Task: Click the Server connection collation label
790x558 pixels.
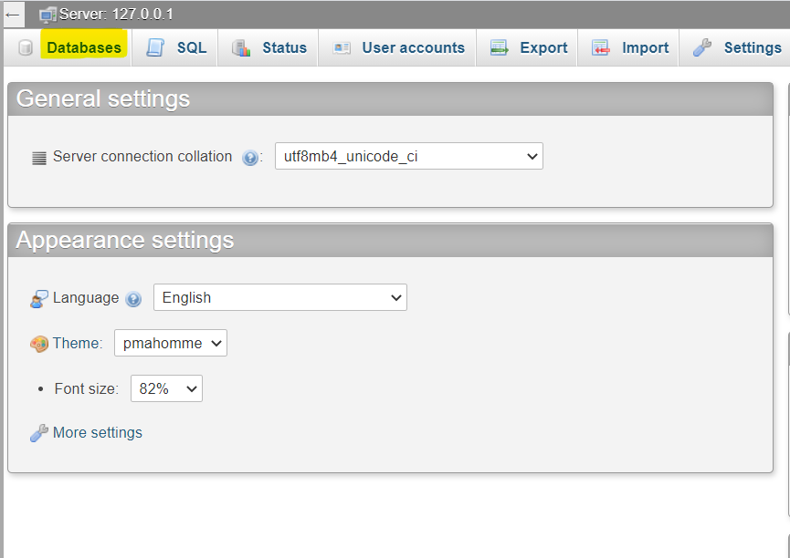Action: tap(142, 157)
